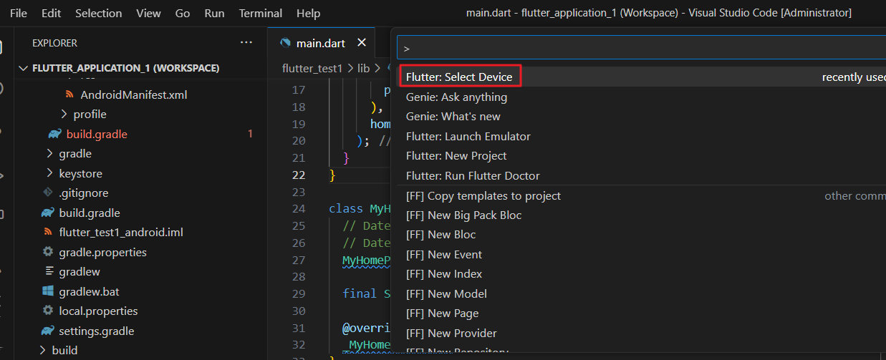
Task: Open the File menu
Action: pyautogui.click(x=19, y=13)
